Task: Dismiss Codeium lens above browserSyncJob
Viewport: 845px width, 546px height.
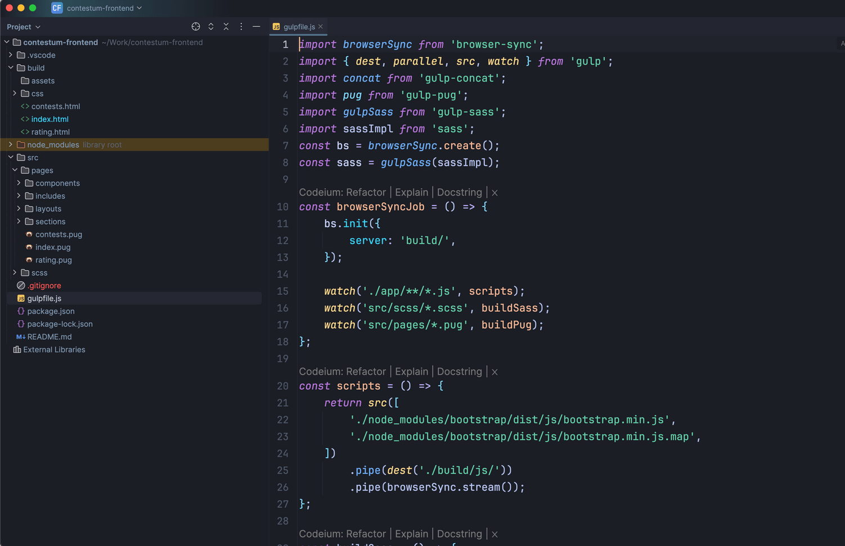Action: (495, 193)
